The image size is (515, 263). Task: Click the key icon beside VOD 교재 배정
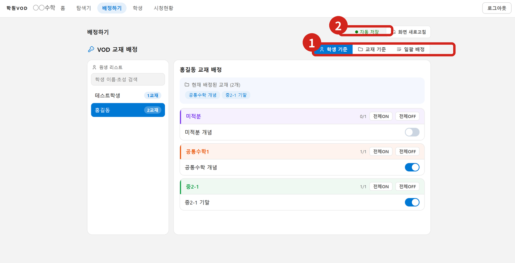(91, 49)
